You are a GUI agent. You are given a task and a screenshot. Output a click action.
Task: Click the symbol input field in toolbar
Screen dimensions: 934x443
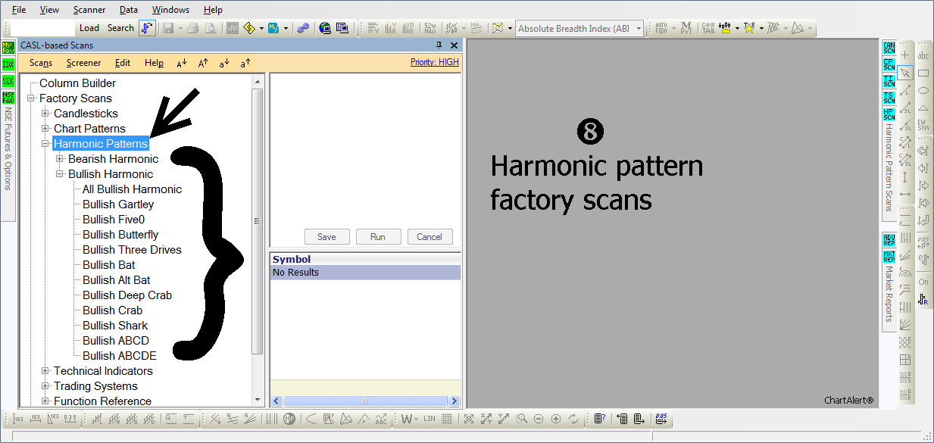point(43,28)
